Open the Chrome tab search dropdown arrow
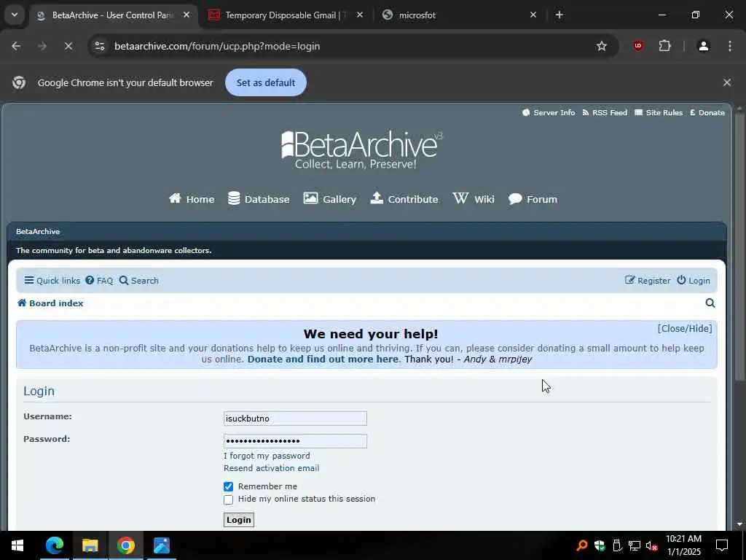746x560 pixels. pyautogui.click(x=15, y=15)
